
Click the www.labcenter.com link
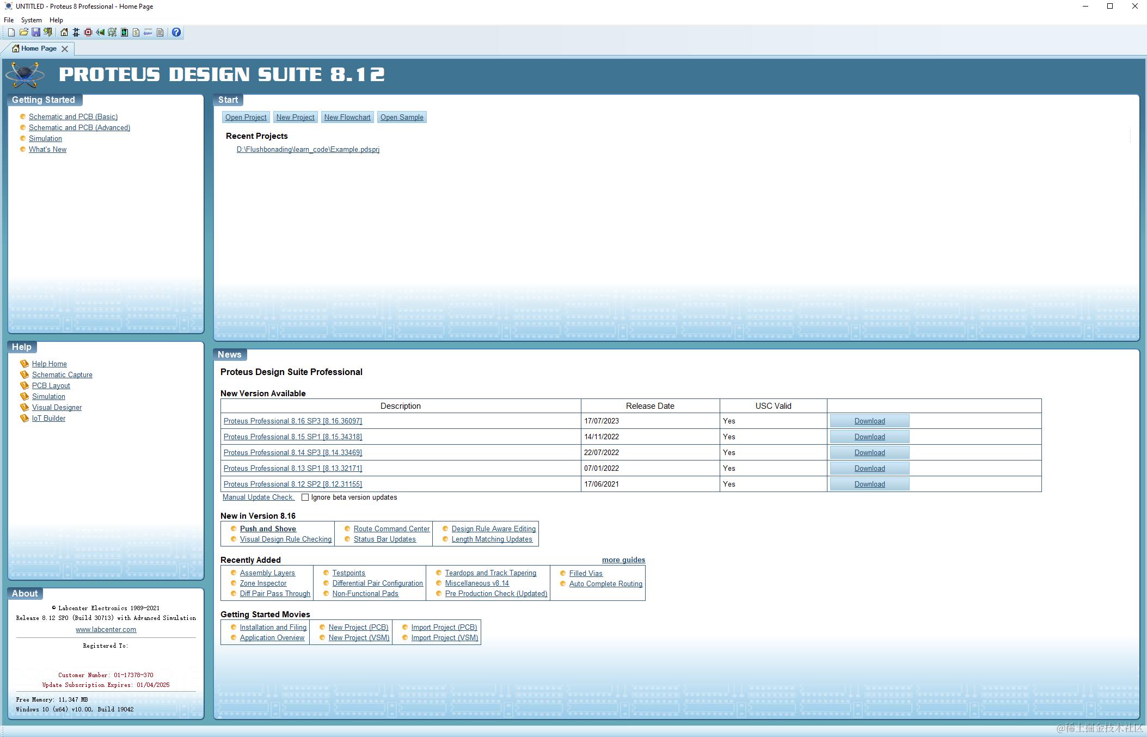point(106,629)
